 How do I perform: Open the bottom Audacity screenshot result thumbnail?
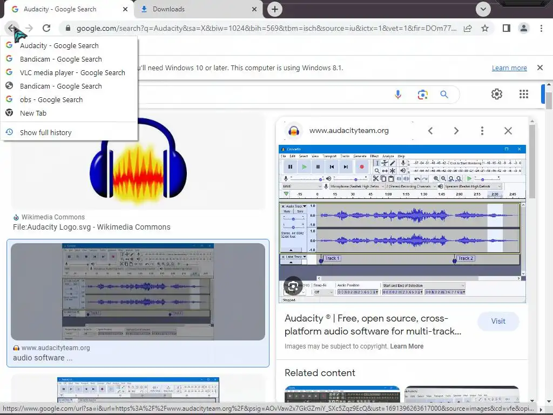coord(138,390)
